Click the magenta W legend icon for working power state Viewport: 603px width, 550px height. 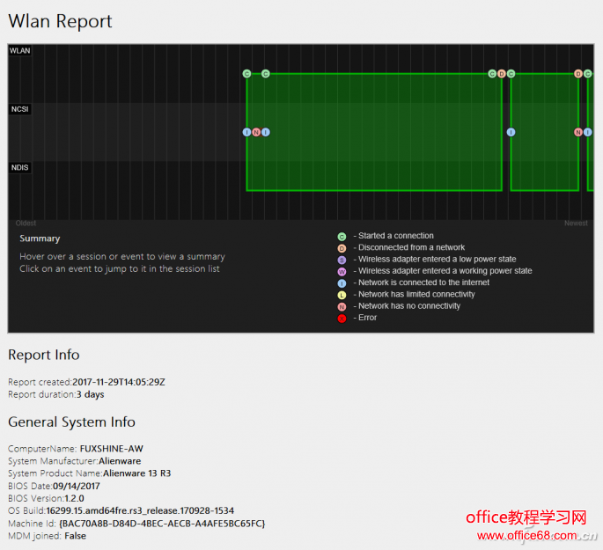click(342, 272)
